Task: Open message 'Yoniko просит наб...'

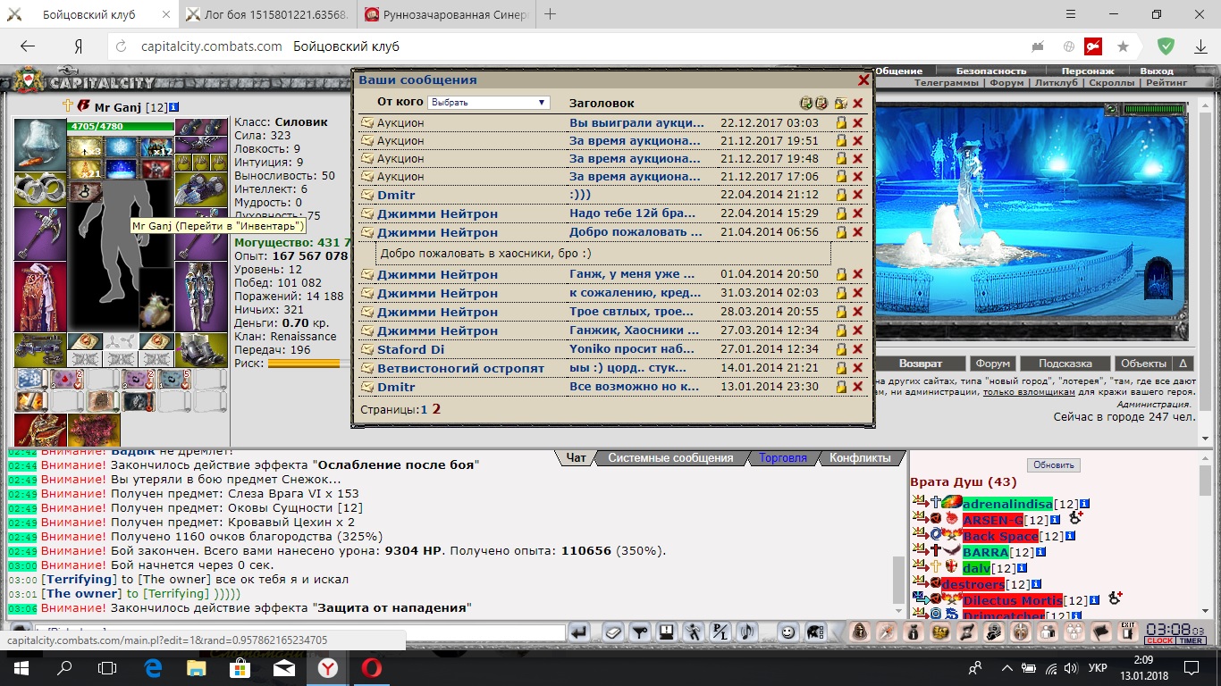Action: (630, 349)
